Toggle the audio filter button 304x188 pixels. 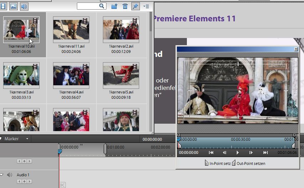point(24,6)
